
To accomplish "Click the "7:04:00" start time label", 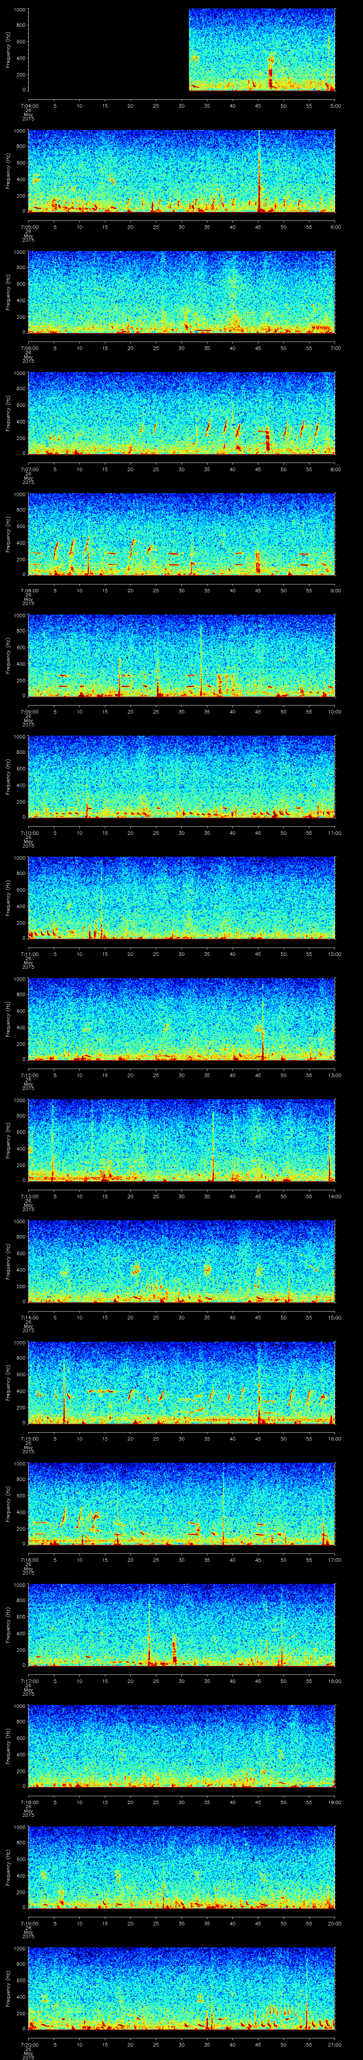I will pos(29,105).
